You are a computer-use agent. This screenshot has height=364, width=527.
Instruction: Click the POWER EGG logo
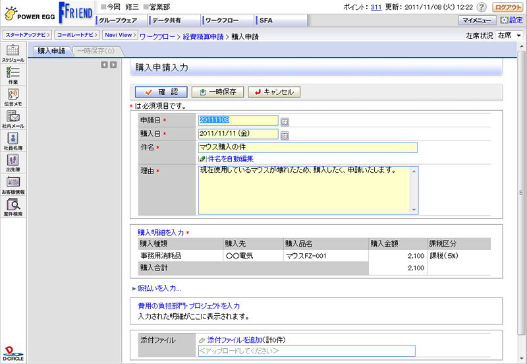pos(30,14)
